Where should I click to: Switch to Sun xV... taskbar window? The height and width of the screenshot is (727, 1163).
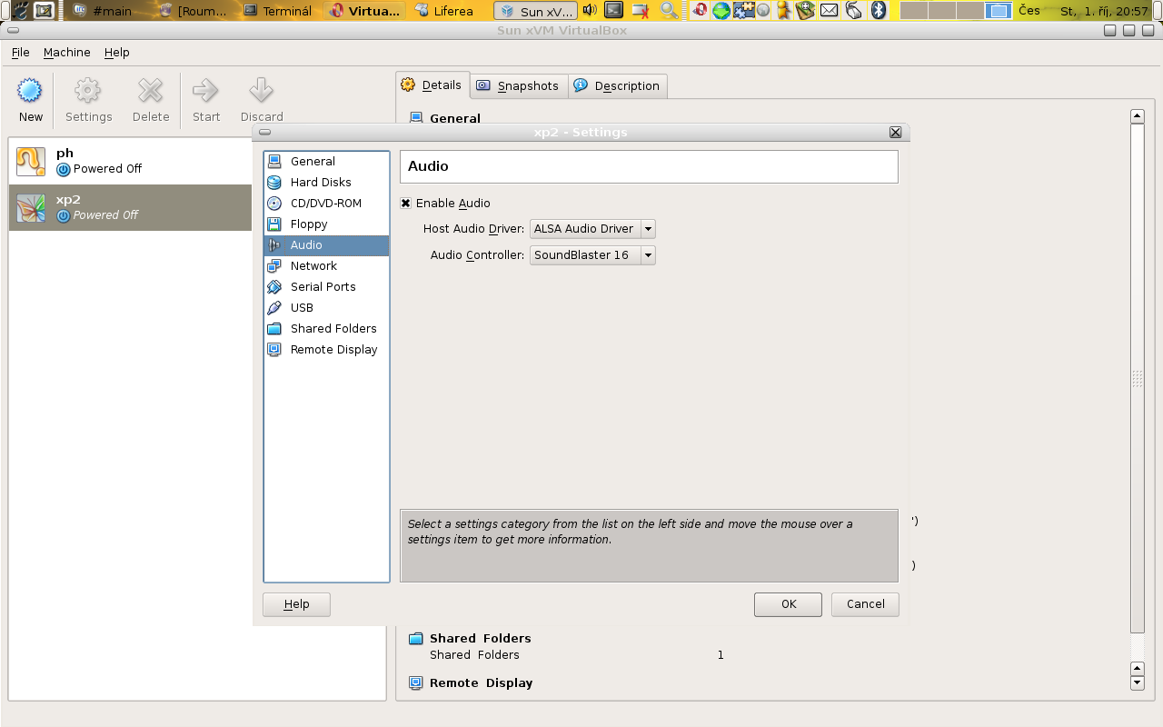(x=536, y=11)
